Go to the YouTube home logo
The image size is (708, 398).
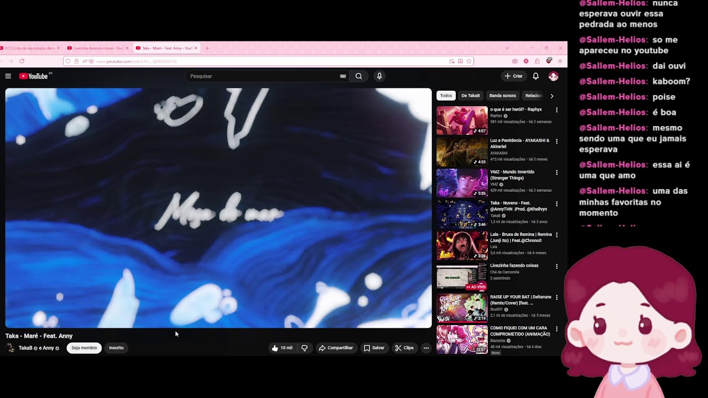point(34,76)
